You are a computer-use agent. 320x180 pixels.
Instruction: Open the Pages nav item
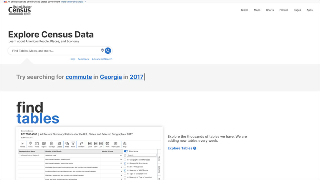pyautogui.click(x=297, y=10)
